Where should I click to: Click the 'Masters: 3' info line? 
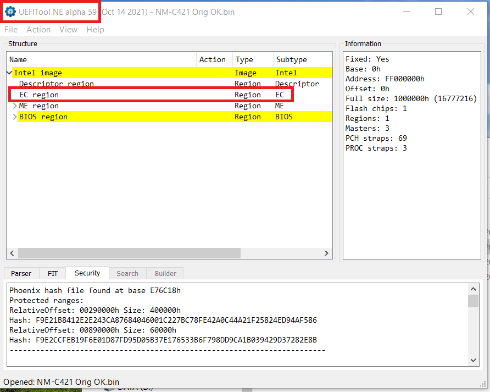pyautogui.click(x=367, y=128)
